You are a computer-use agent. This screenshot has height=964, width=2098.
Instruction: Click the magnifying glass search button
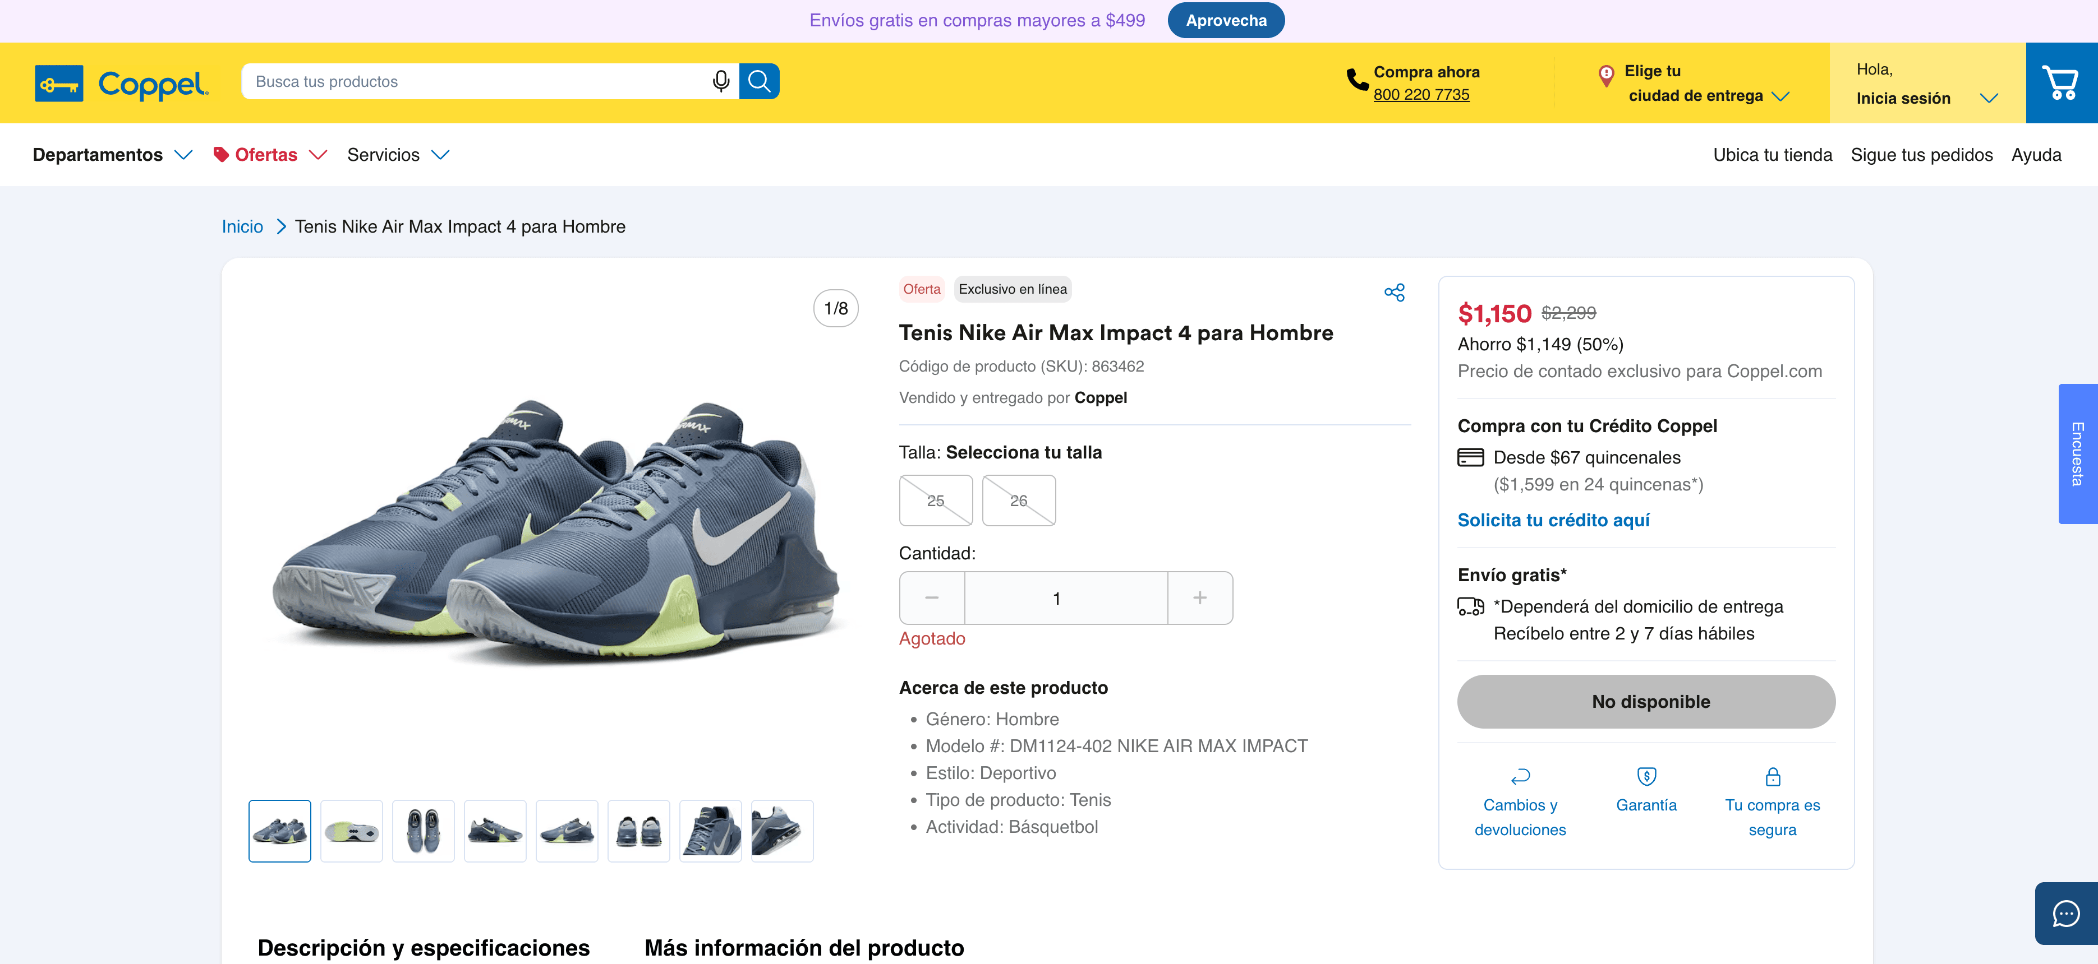pyautogui.click(x=759, y=81)
